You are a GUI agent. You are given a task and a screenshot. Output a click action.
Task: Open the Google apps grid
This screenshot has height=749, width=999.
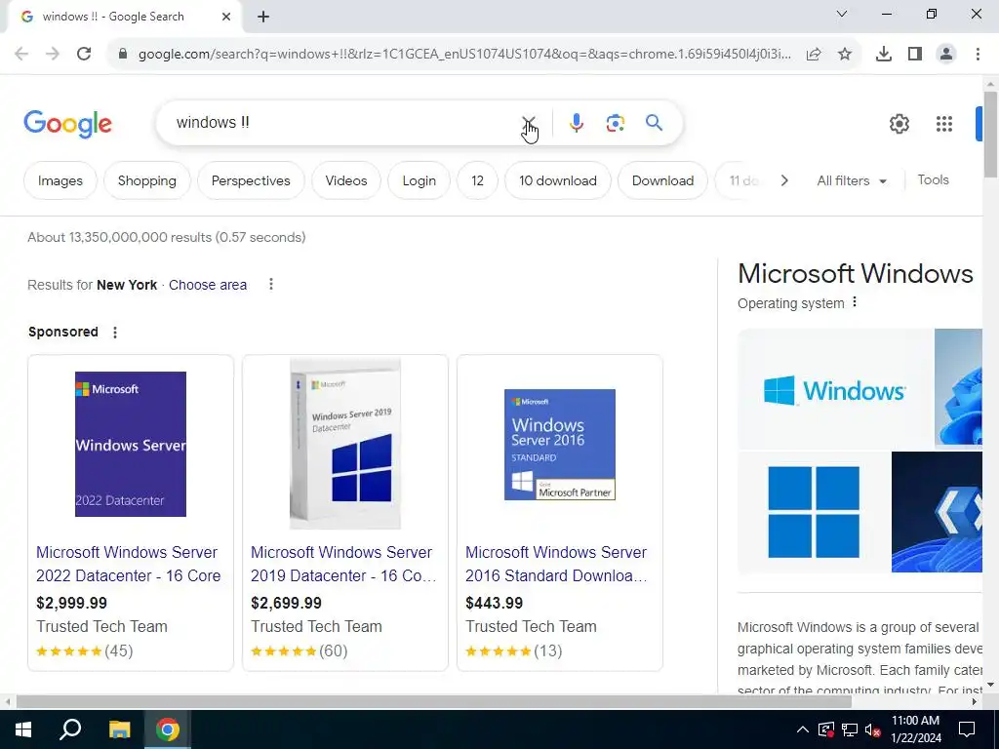tap(944, 124)
